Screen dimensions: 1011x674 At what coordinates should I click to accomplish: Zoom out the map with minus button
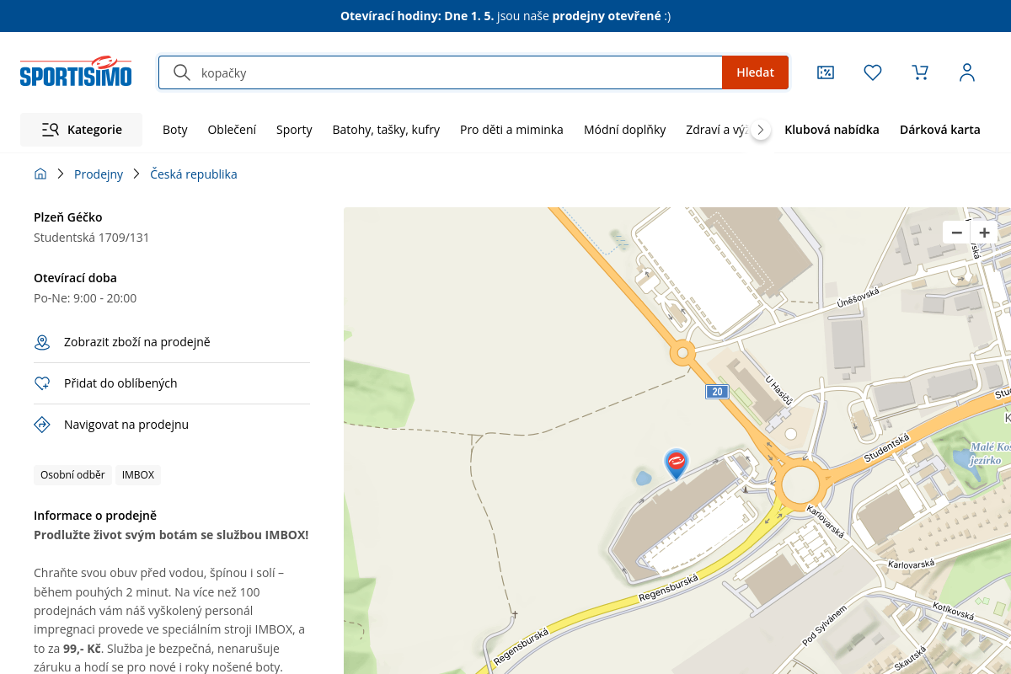pos(956,233)
